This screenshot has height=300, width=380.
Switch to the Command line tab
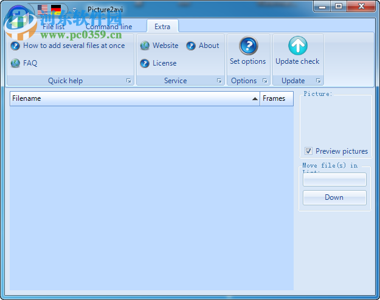pyautogui.click(x=109, y=26)
